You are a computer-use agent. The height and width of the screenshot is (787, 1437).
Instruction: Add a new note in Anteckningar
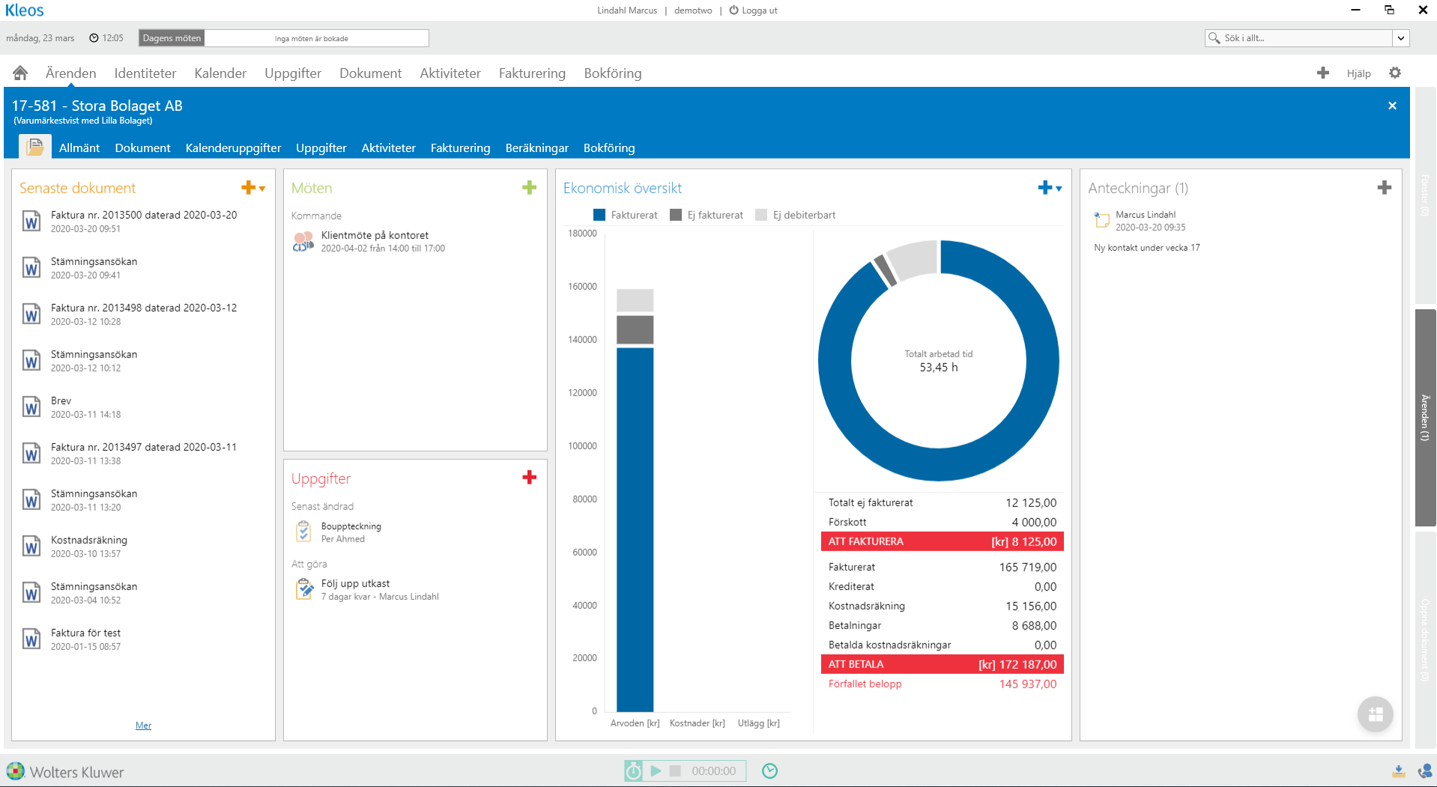pyautogui.click(x=1384, y=188)
